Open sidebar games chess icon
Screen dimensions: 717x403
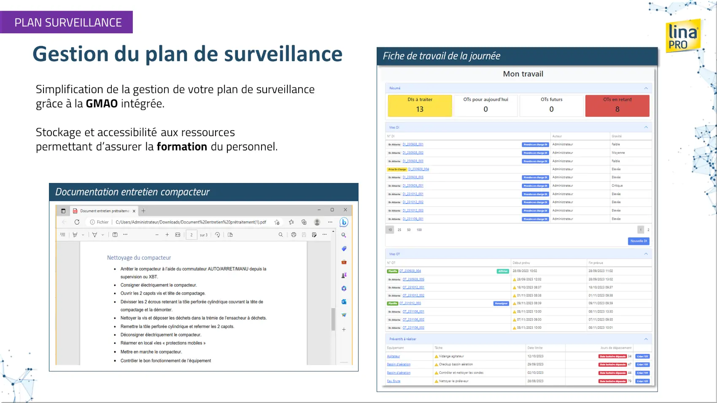click(344, 275)
